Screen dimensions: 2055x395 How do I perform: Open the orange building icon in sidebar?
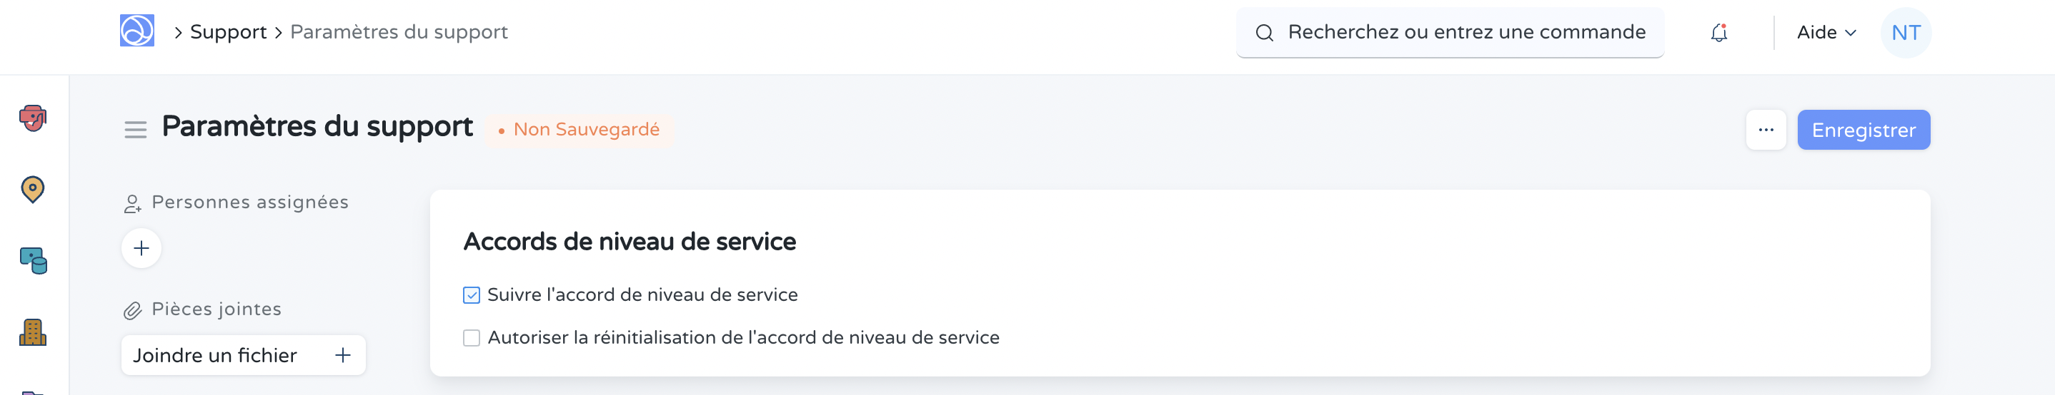[33, 332]
